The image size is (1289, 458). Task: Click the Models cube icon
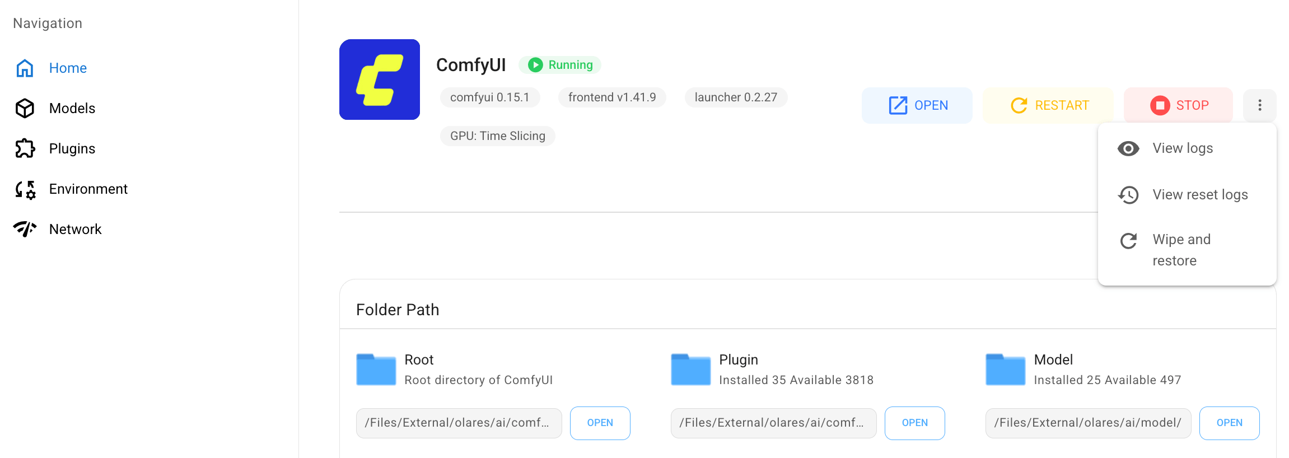point(25,109)
